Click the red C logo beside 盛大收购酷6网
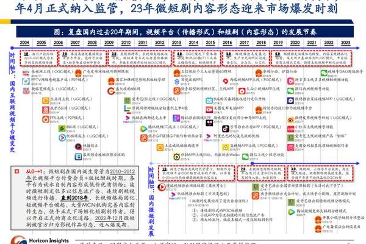This screenshot has width=366, height=244. [x=111, y=91]
